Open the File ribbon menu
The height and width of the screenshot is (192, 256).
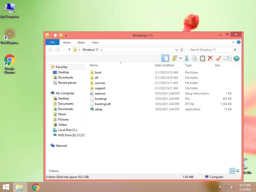[x=52, y=42]
